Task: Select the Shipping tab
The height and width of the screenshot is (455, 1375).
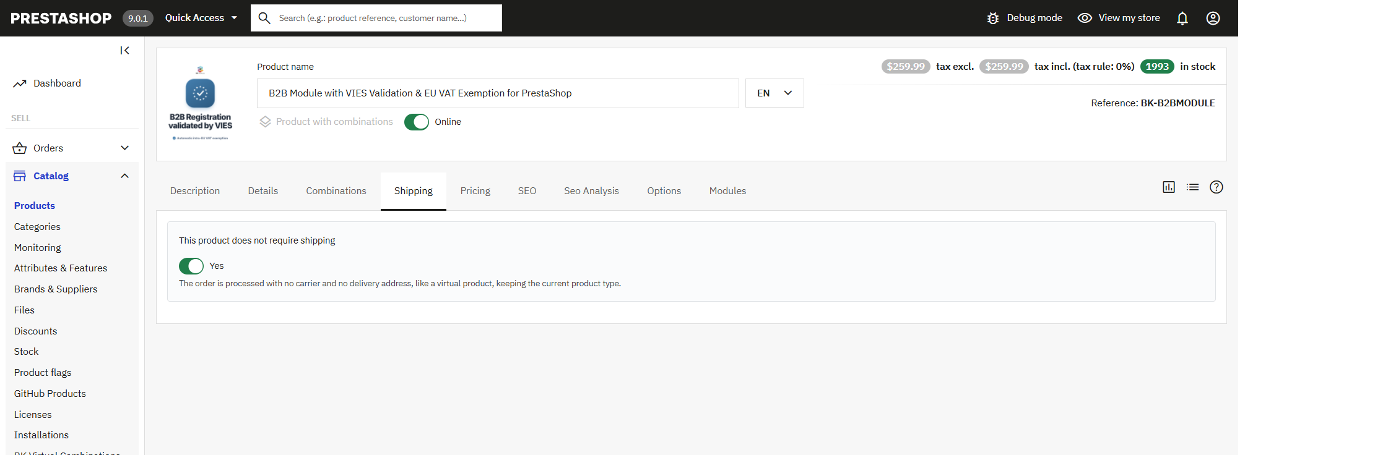Action: (414, 191)
